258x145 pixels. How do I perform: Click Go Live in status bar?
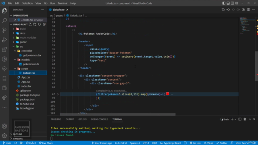click(195, 143)
